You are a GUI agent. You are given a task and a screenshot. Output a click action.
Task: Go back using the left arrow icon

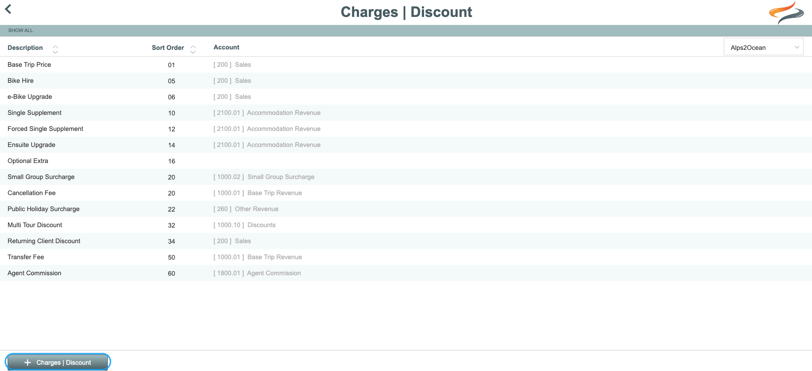pos(8,9)
